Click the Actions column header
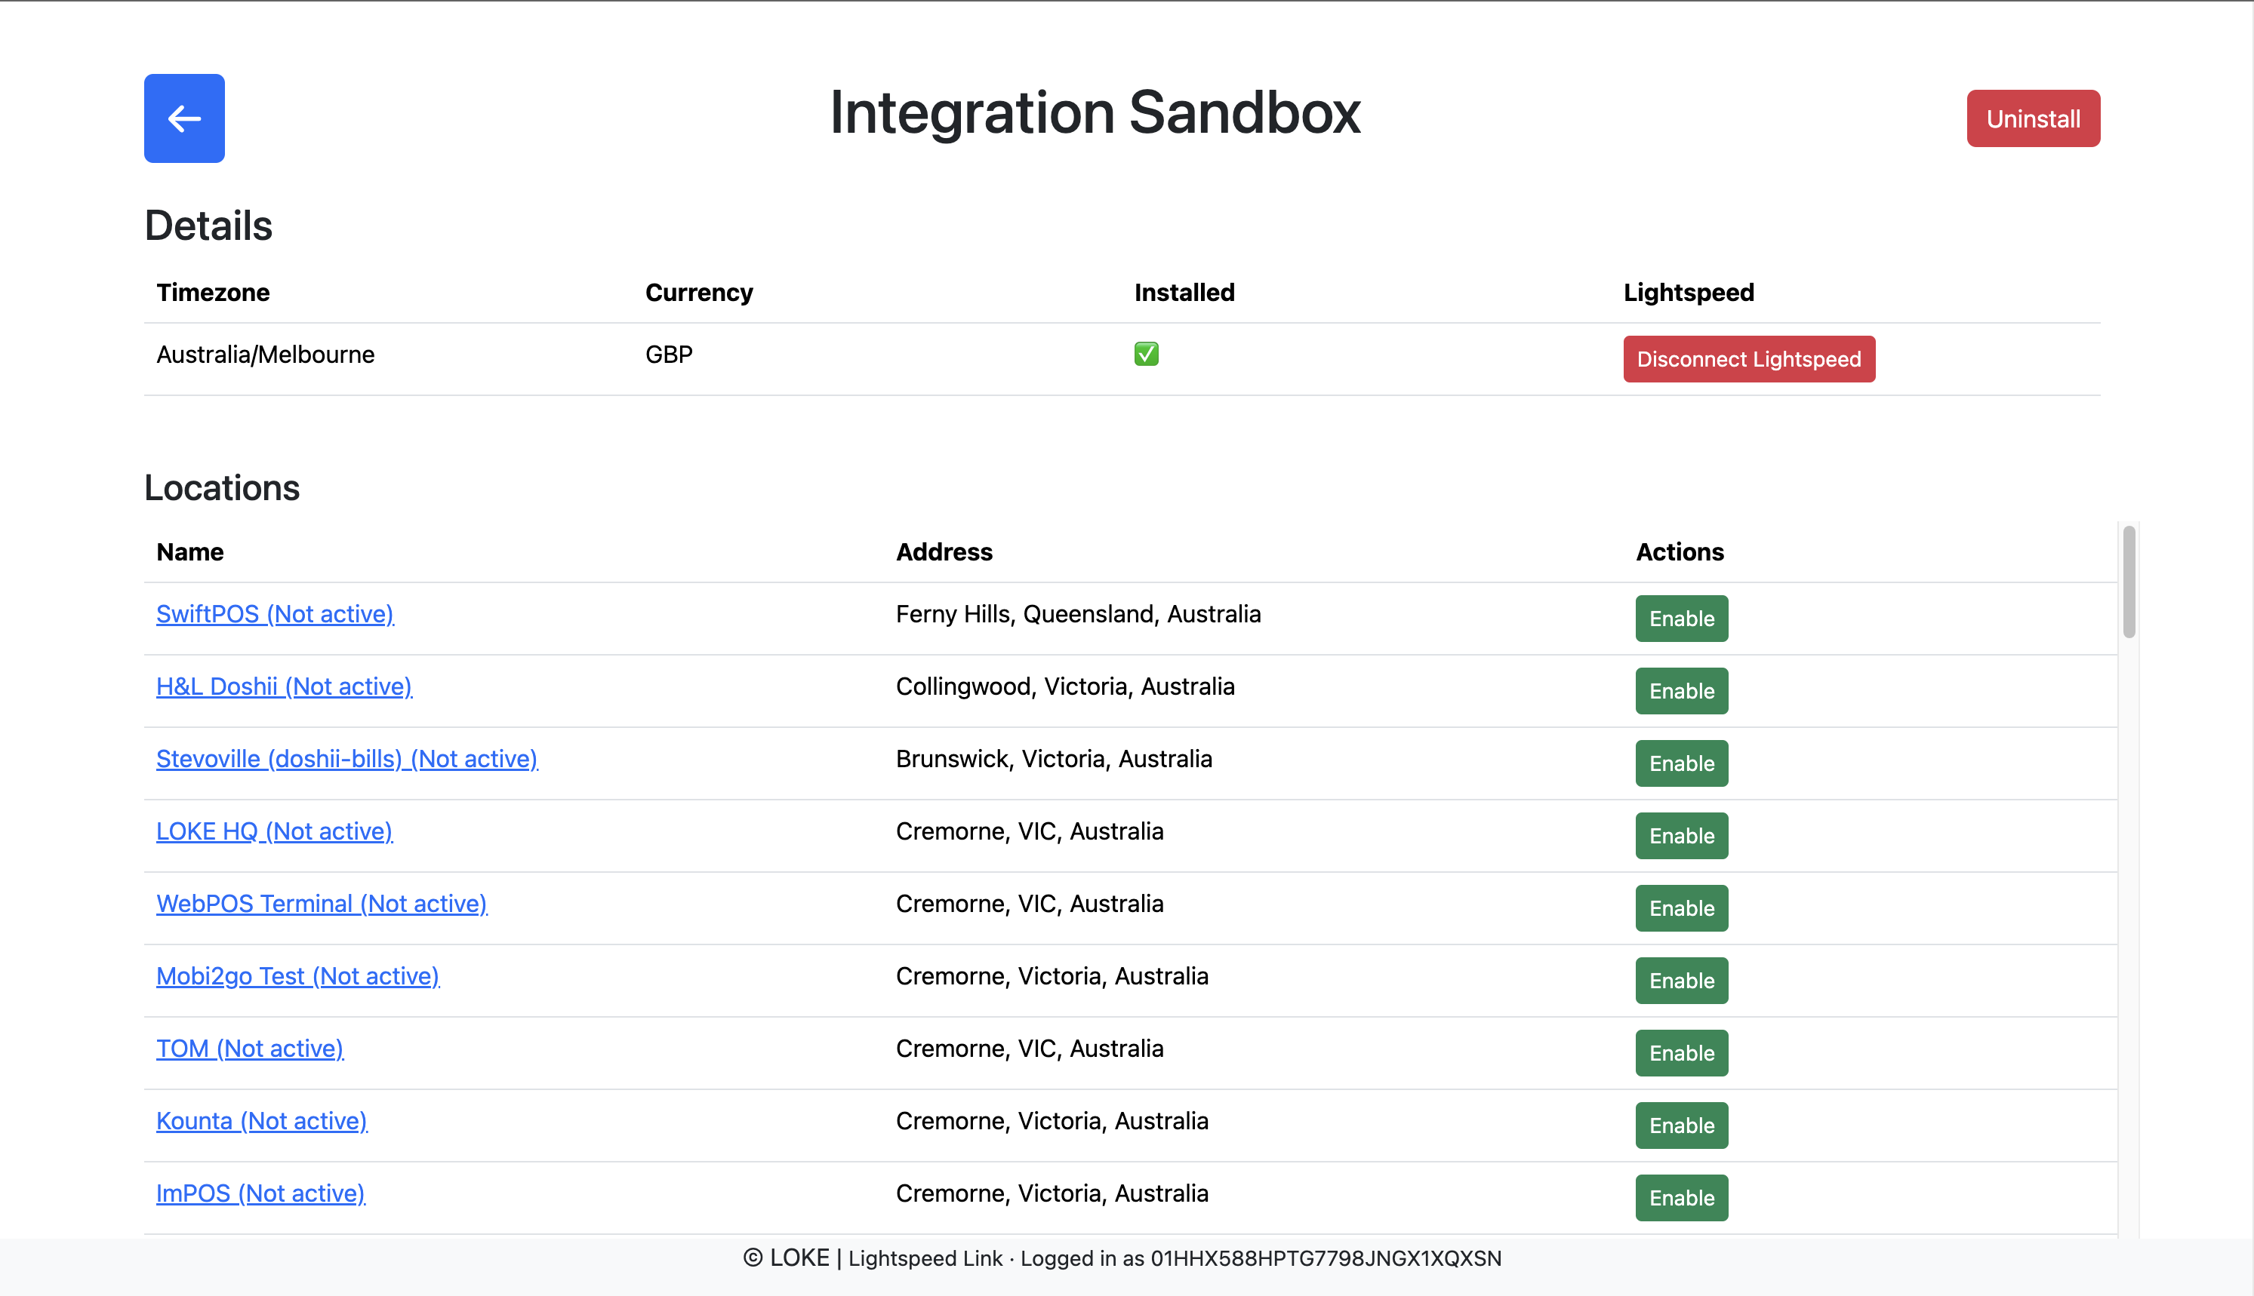The height and width of the screenshot is (1296, 2254). (1680, 552)
